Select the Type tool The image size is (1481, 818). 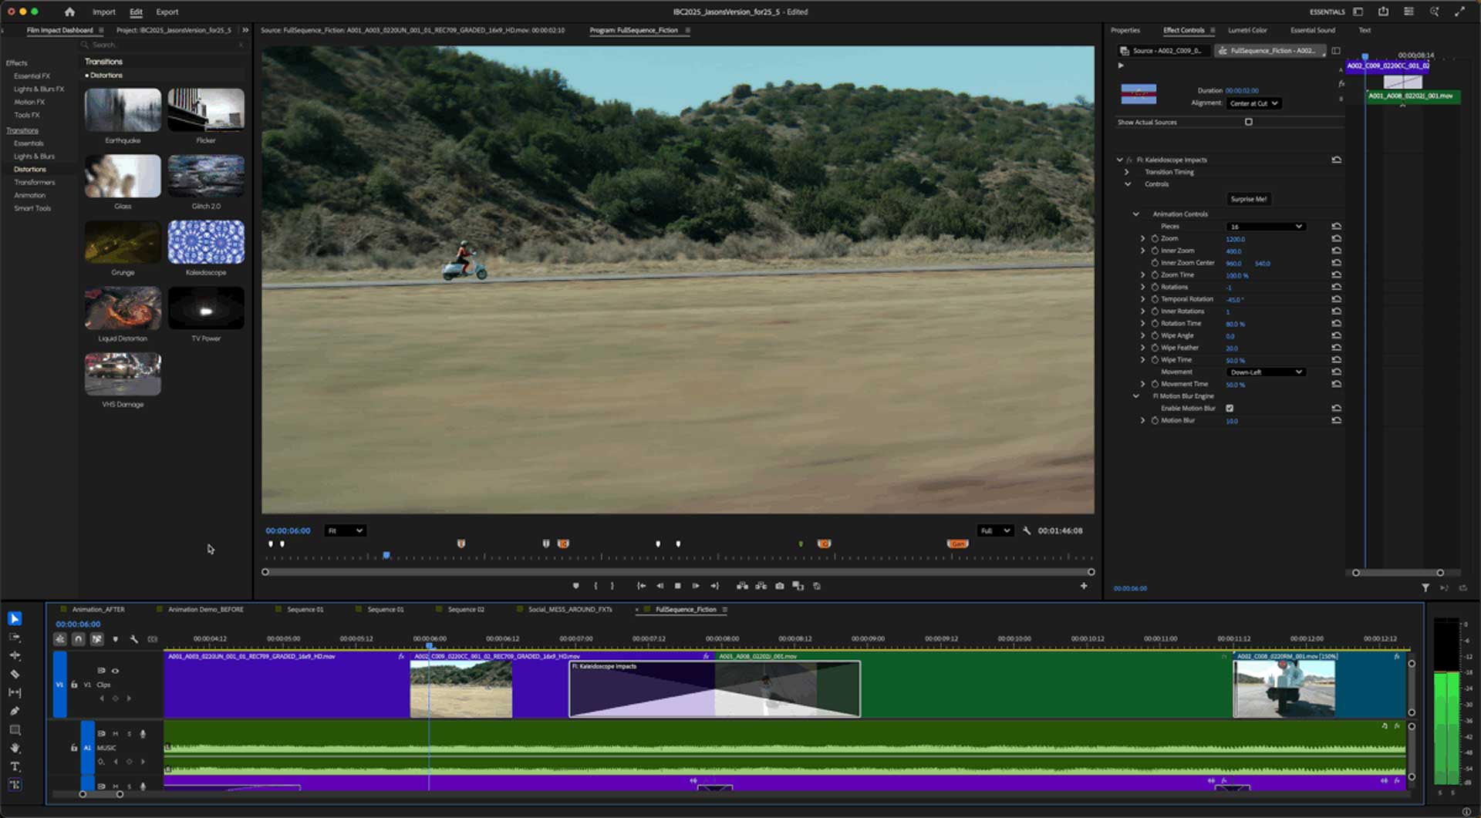click(15, 767)
